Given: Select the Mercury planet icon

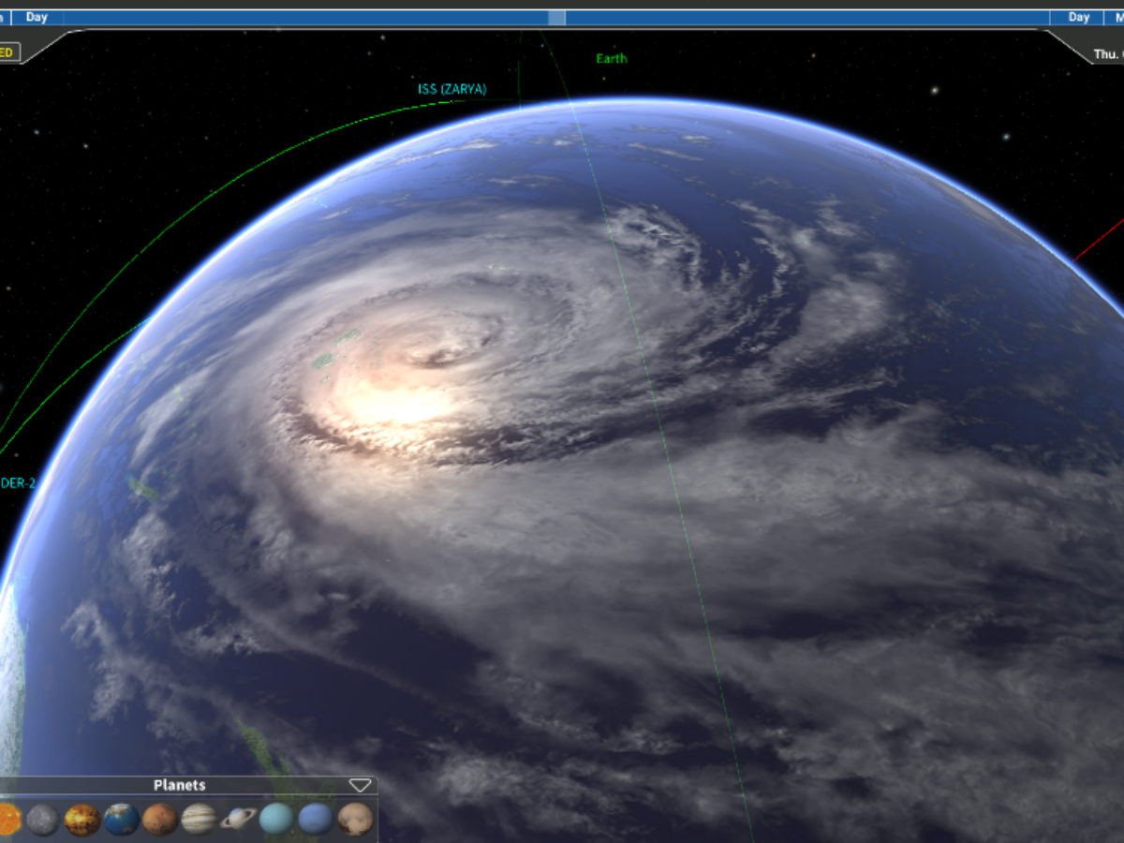Looking at the screenshot, I should point(43,819).
